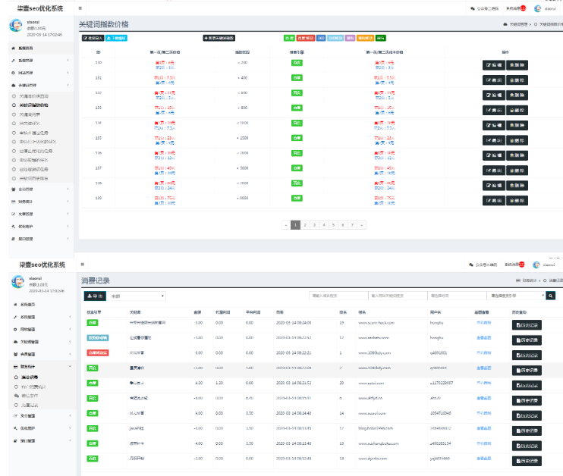Click delete button for row ID 130
The width and height of the screenshot is (563, 476).
point(517,64)
